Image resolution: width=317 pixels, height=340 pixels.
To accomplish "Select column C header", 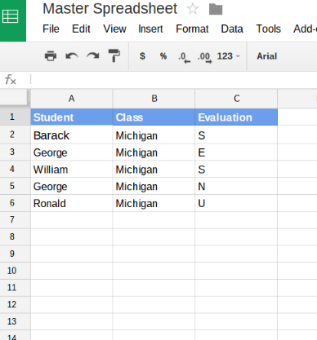I will click(x=236, y=99).
